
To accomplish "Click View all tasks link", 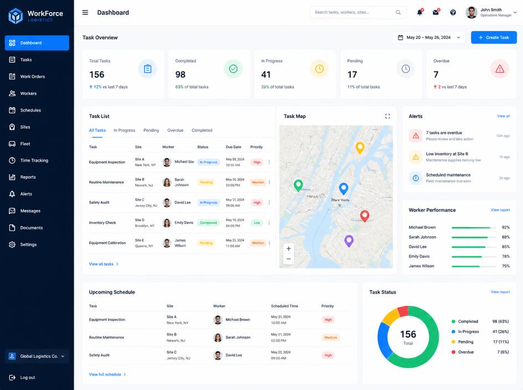I will [104, 264].
